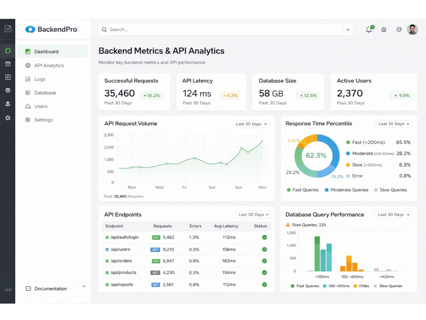Viewport: 426px width, 320px height.
Task: Expand the Documentation chevron
Action: click(84, 286)
